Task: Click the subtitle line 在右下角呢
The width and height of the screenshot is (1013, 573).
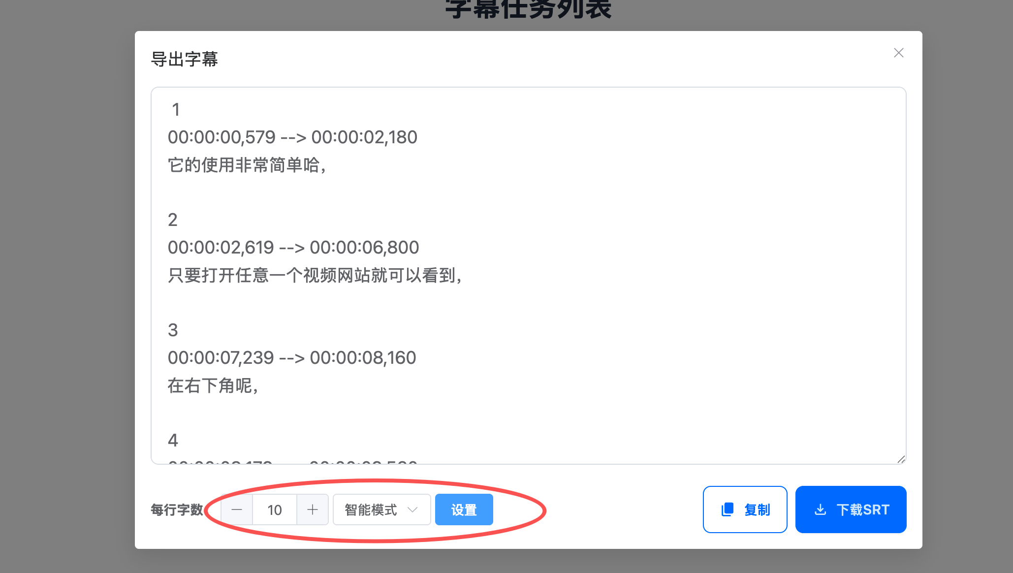Action: click(212, 385)
